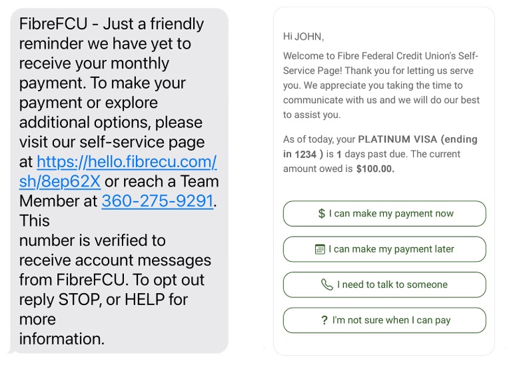Click the question mark icon
The width and height of the screenshot is (509, 371).
pyautogui.click(x=324, y=320)
